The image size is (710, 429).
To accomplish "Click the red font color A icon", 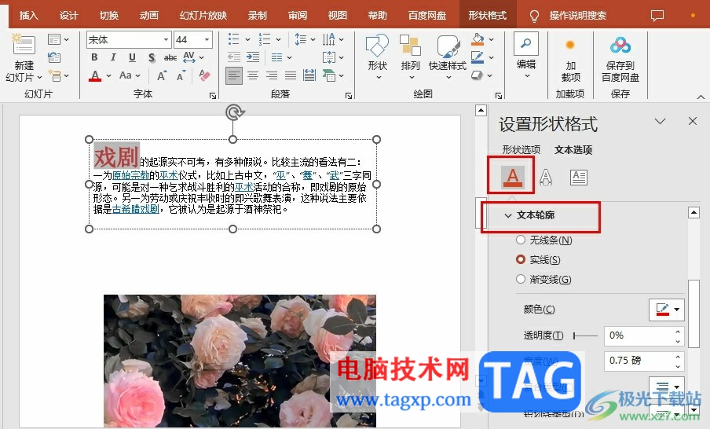I will pyautogui.click(x=95, y=75).
